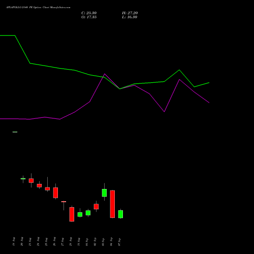Click the 04 Sep date label
This screenshot has width=254, height=254.
click(x=111, y=241)
